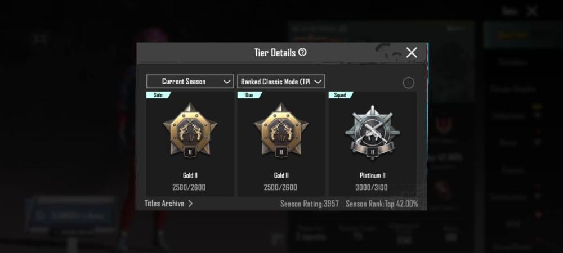
Task: Click the Season Rank Top 42.00% text
Action: (x=382, y=204)
